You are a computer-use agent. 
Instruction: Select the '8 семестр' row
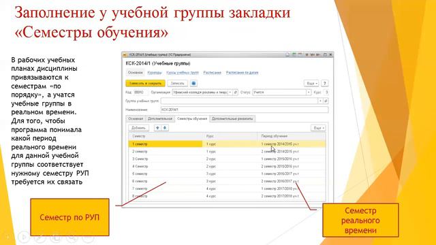point(227,196)
